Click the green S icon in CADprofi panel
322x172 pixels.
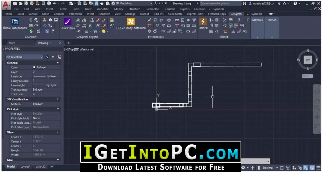(31, 31)
